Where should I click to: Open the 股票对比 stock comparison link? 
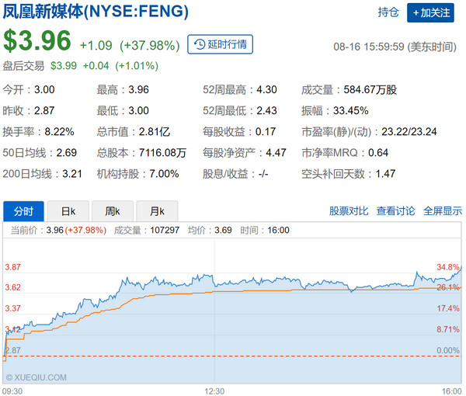click(x=349, y=210)
